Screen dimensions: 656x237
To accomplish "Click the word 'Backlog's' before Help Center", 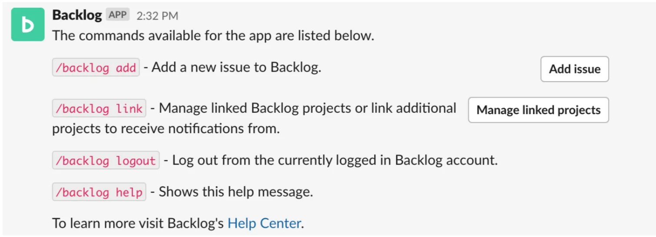I will 196,224.
